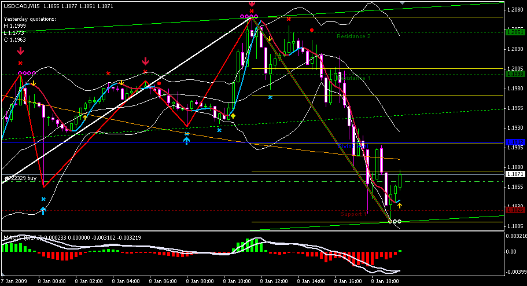The image size is (527, 286).
Task: Select the cyan up arrow below the buy order line
Action: 43,210
